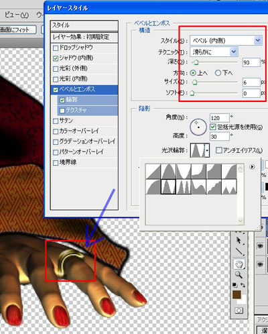Click the ソフト soften slider handle

click(192, 93)
